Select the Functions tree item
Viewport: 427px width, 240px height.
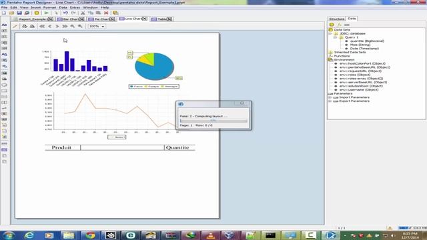click(342, 56)
